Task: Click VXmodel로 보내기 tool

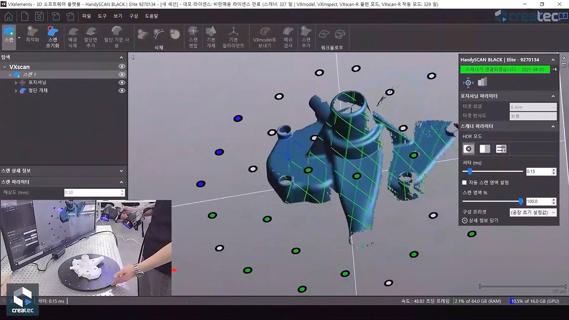Action: point(264,37)
